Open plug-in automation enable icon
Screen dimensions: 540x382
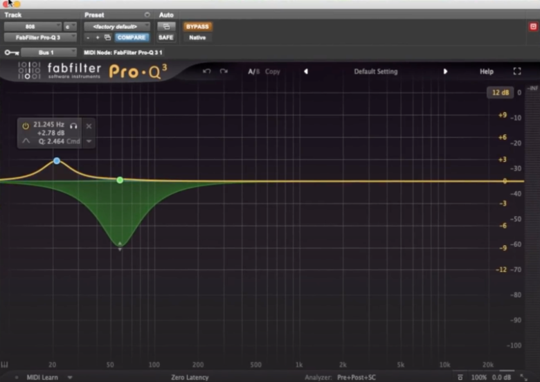coord(166,26)
